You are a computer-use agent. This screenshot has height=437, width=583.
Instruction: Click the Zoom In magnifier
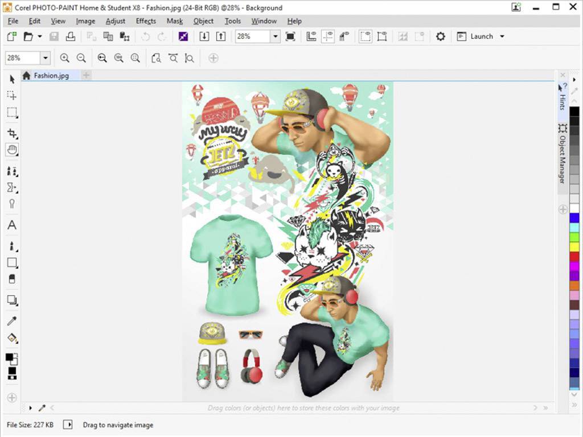pyautogui.click(x=64, y=58)
